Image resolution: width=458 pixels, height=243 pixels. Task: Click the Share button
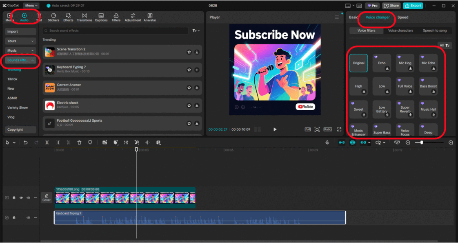pyautogui.click(x=391, y=6)
